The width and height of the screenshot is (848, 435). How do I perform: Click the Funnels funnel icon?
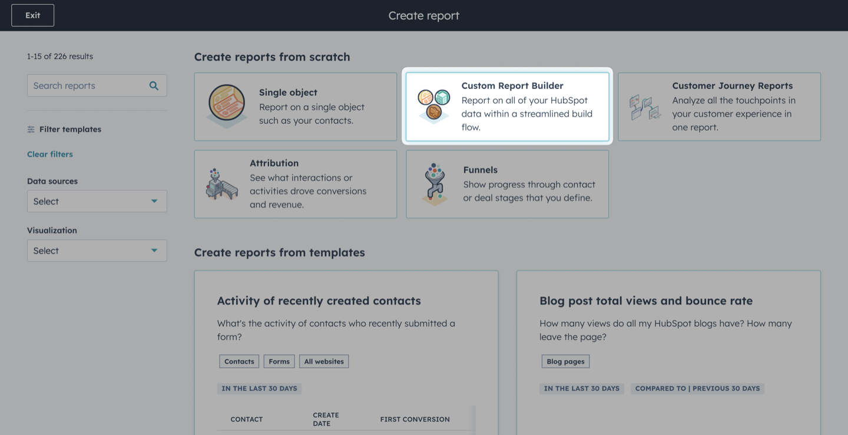[x=435, y=183]
